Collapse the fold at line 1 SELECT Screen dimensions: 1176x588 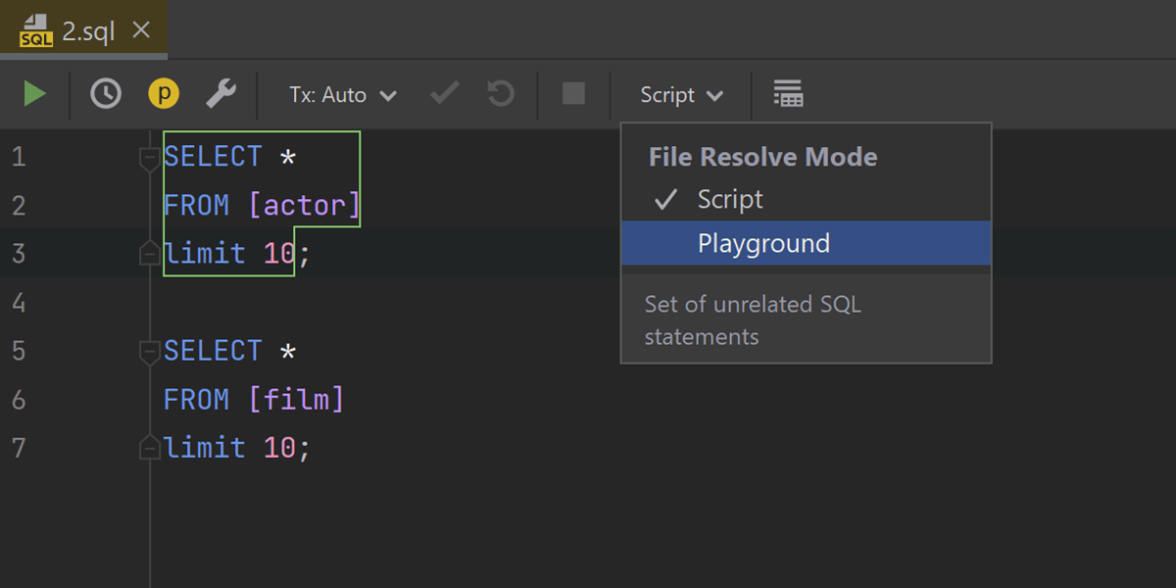click(x=150, y=158)
